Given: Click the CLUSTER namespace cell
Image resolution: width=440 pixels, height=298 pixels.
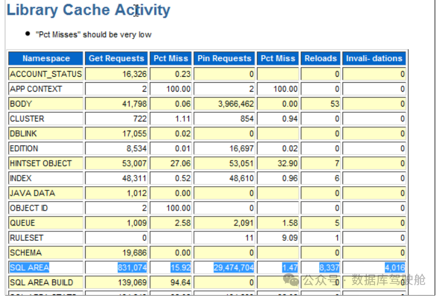Looking at the screenshot, I should pyautogui.click(x=46, y=119).
